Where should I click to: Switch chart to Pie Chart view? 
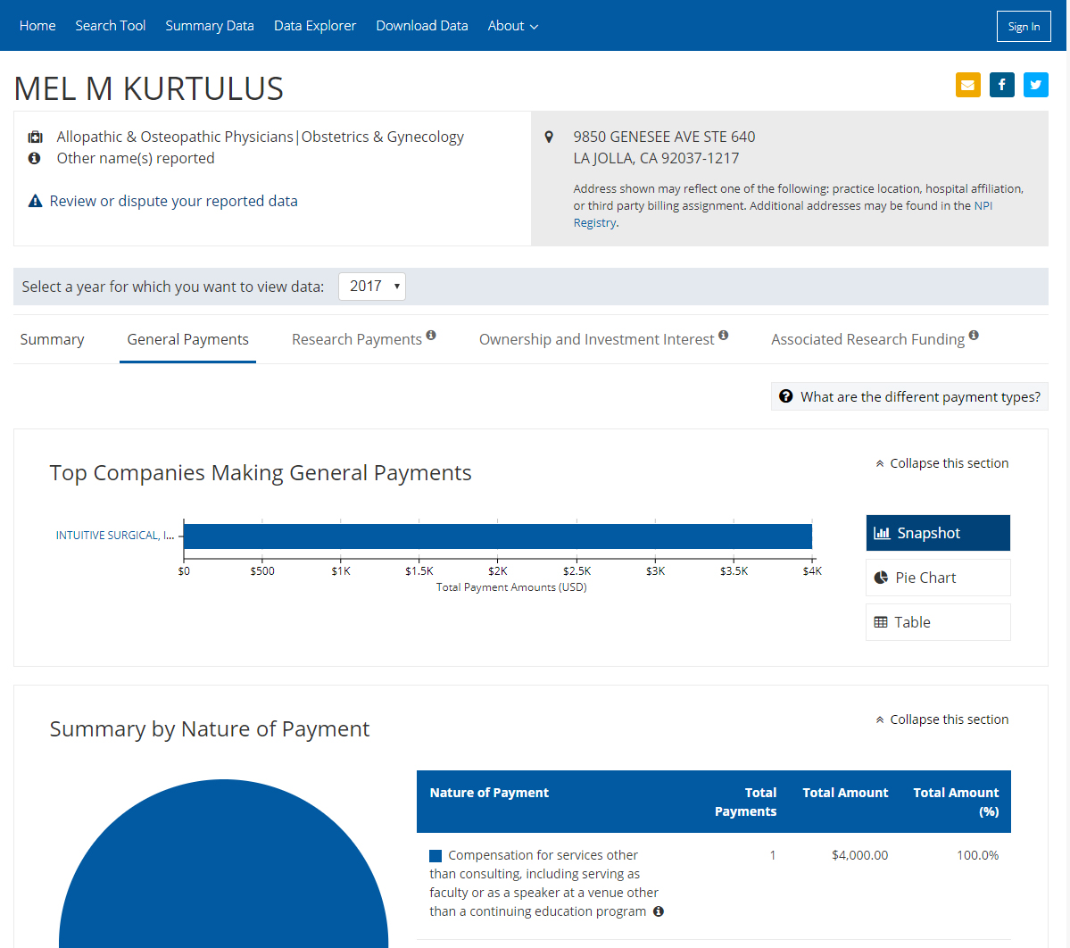pyautogui.click(x=937, y=578)
